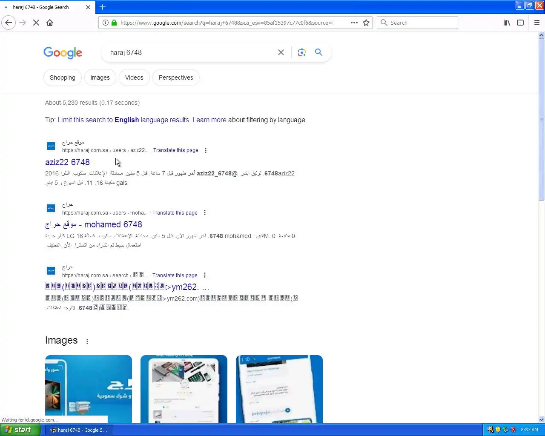Open the Firefox hamburger menu
The height and width of the screenshot is (436, 545).
[x=537, y=23]
